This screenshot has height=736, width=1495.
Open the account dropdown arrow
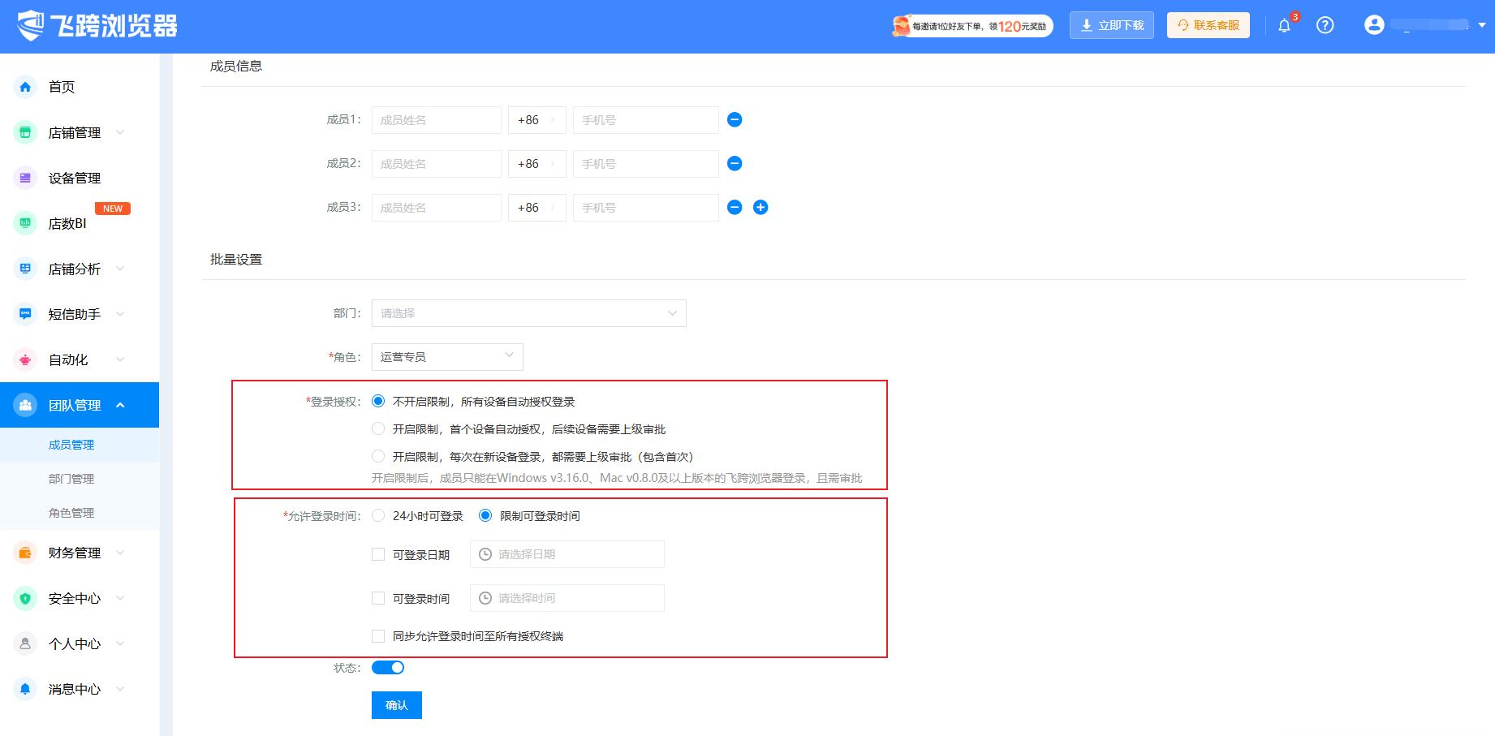pyautogui.click(x=1482, y=25)
